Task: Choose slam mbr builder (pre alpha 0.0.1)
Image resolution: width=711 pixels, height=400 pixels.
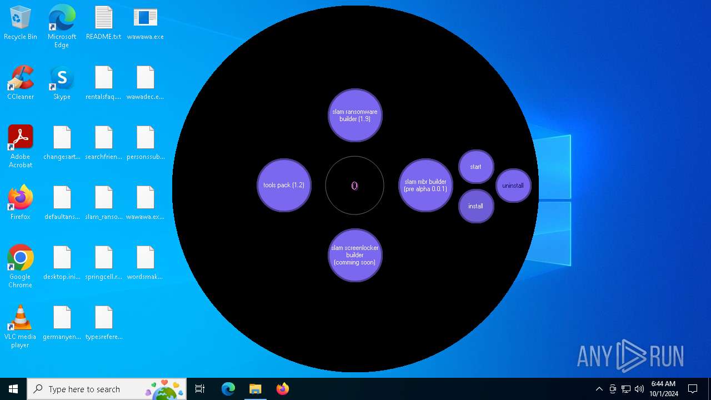Action: click(x=425, y=185)
